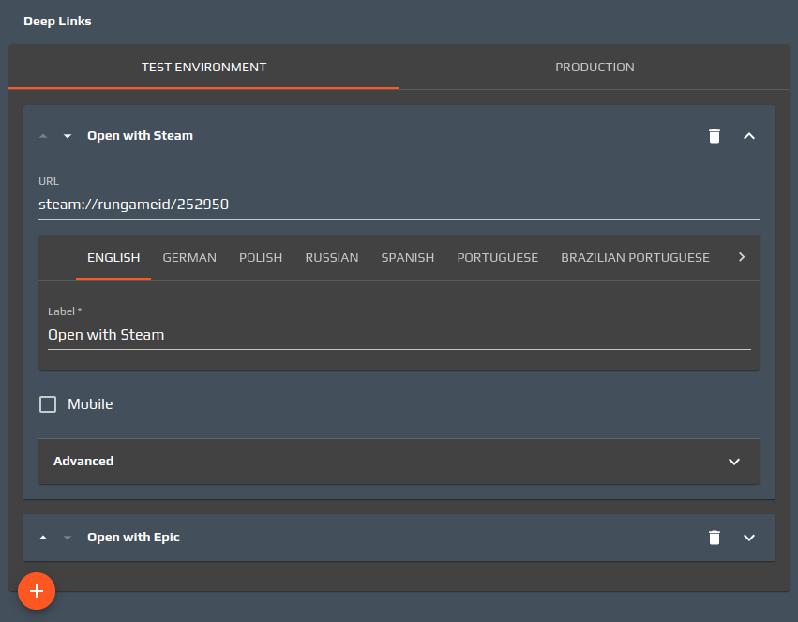798x622 pixels.
Task: Click disabled up arrow on Steam link
Action: pyautogui.click(x=43, y=136)
